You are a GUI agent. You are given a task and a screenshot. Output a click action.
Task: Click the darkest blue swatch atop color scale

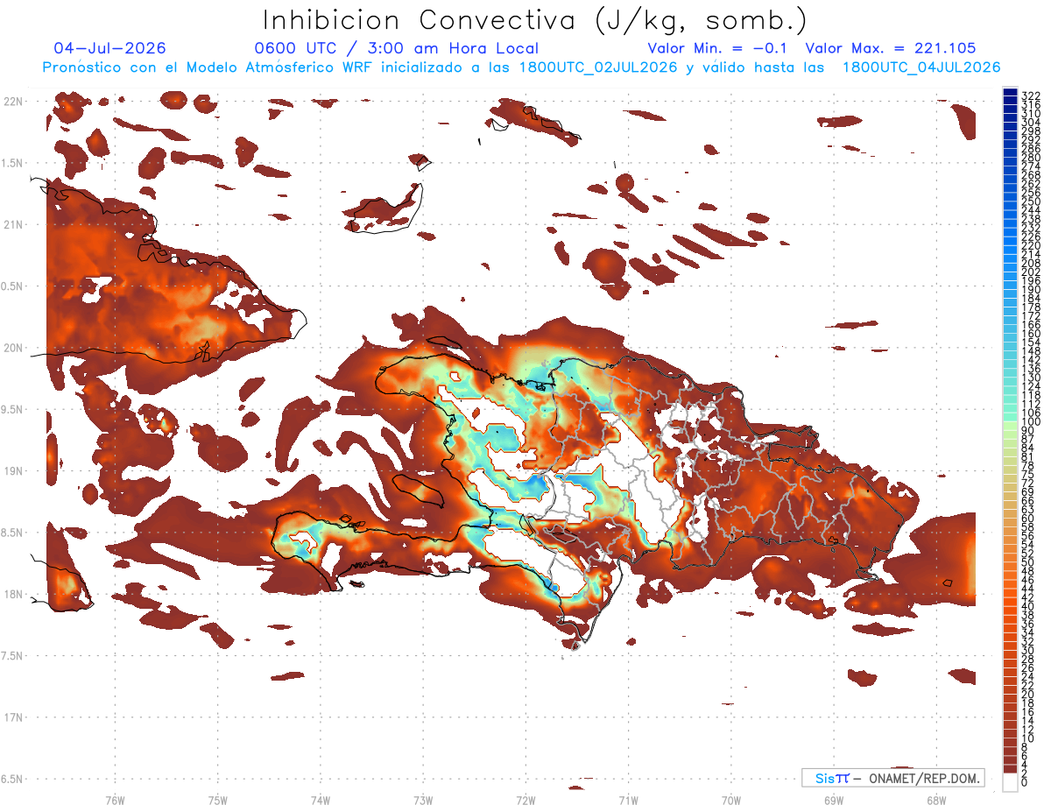click(1010, 92)
